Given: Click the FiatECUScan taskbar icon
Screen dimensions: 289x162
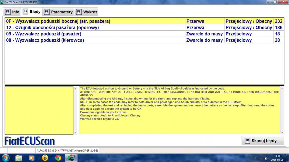Looking at the screenshot, I should pyautogui.click(x=71, y=158).
